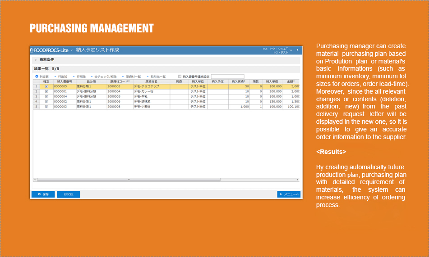Click the 保存 save button
The image size is (429, 257).
tap(43, 194)
